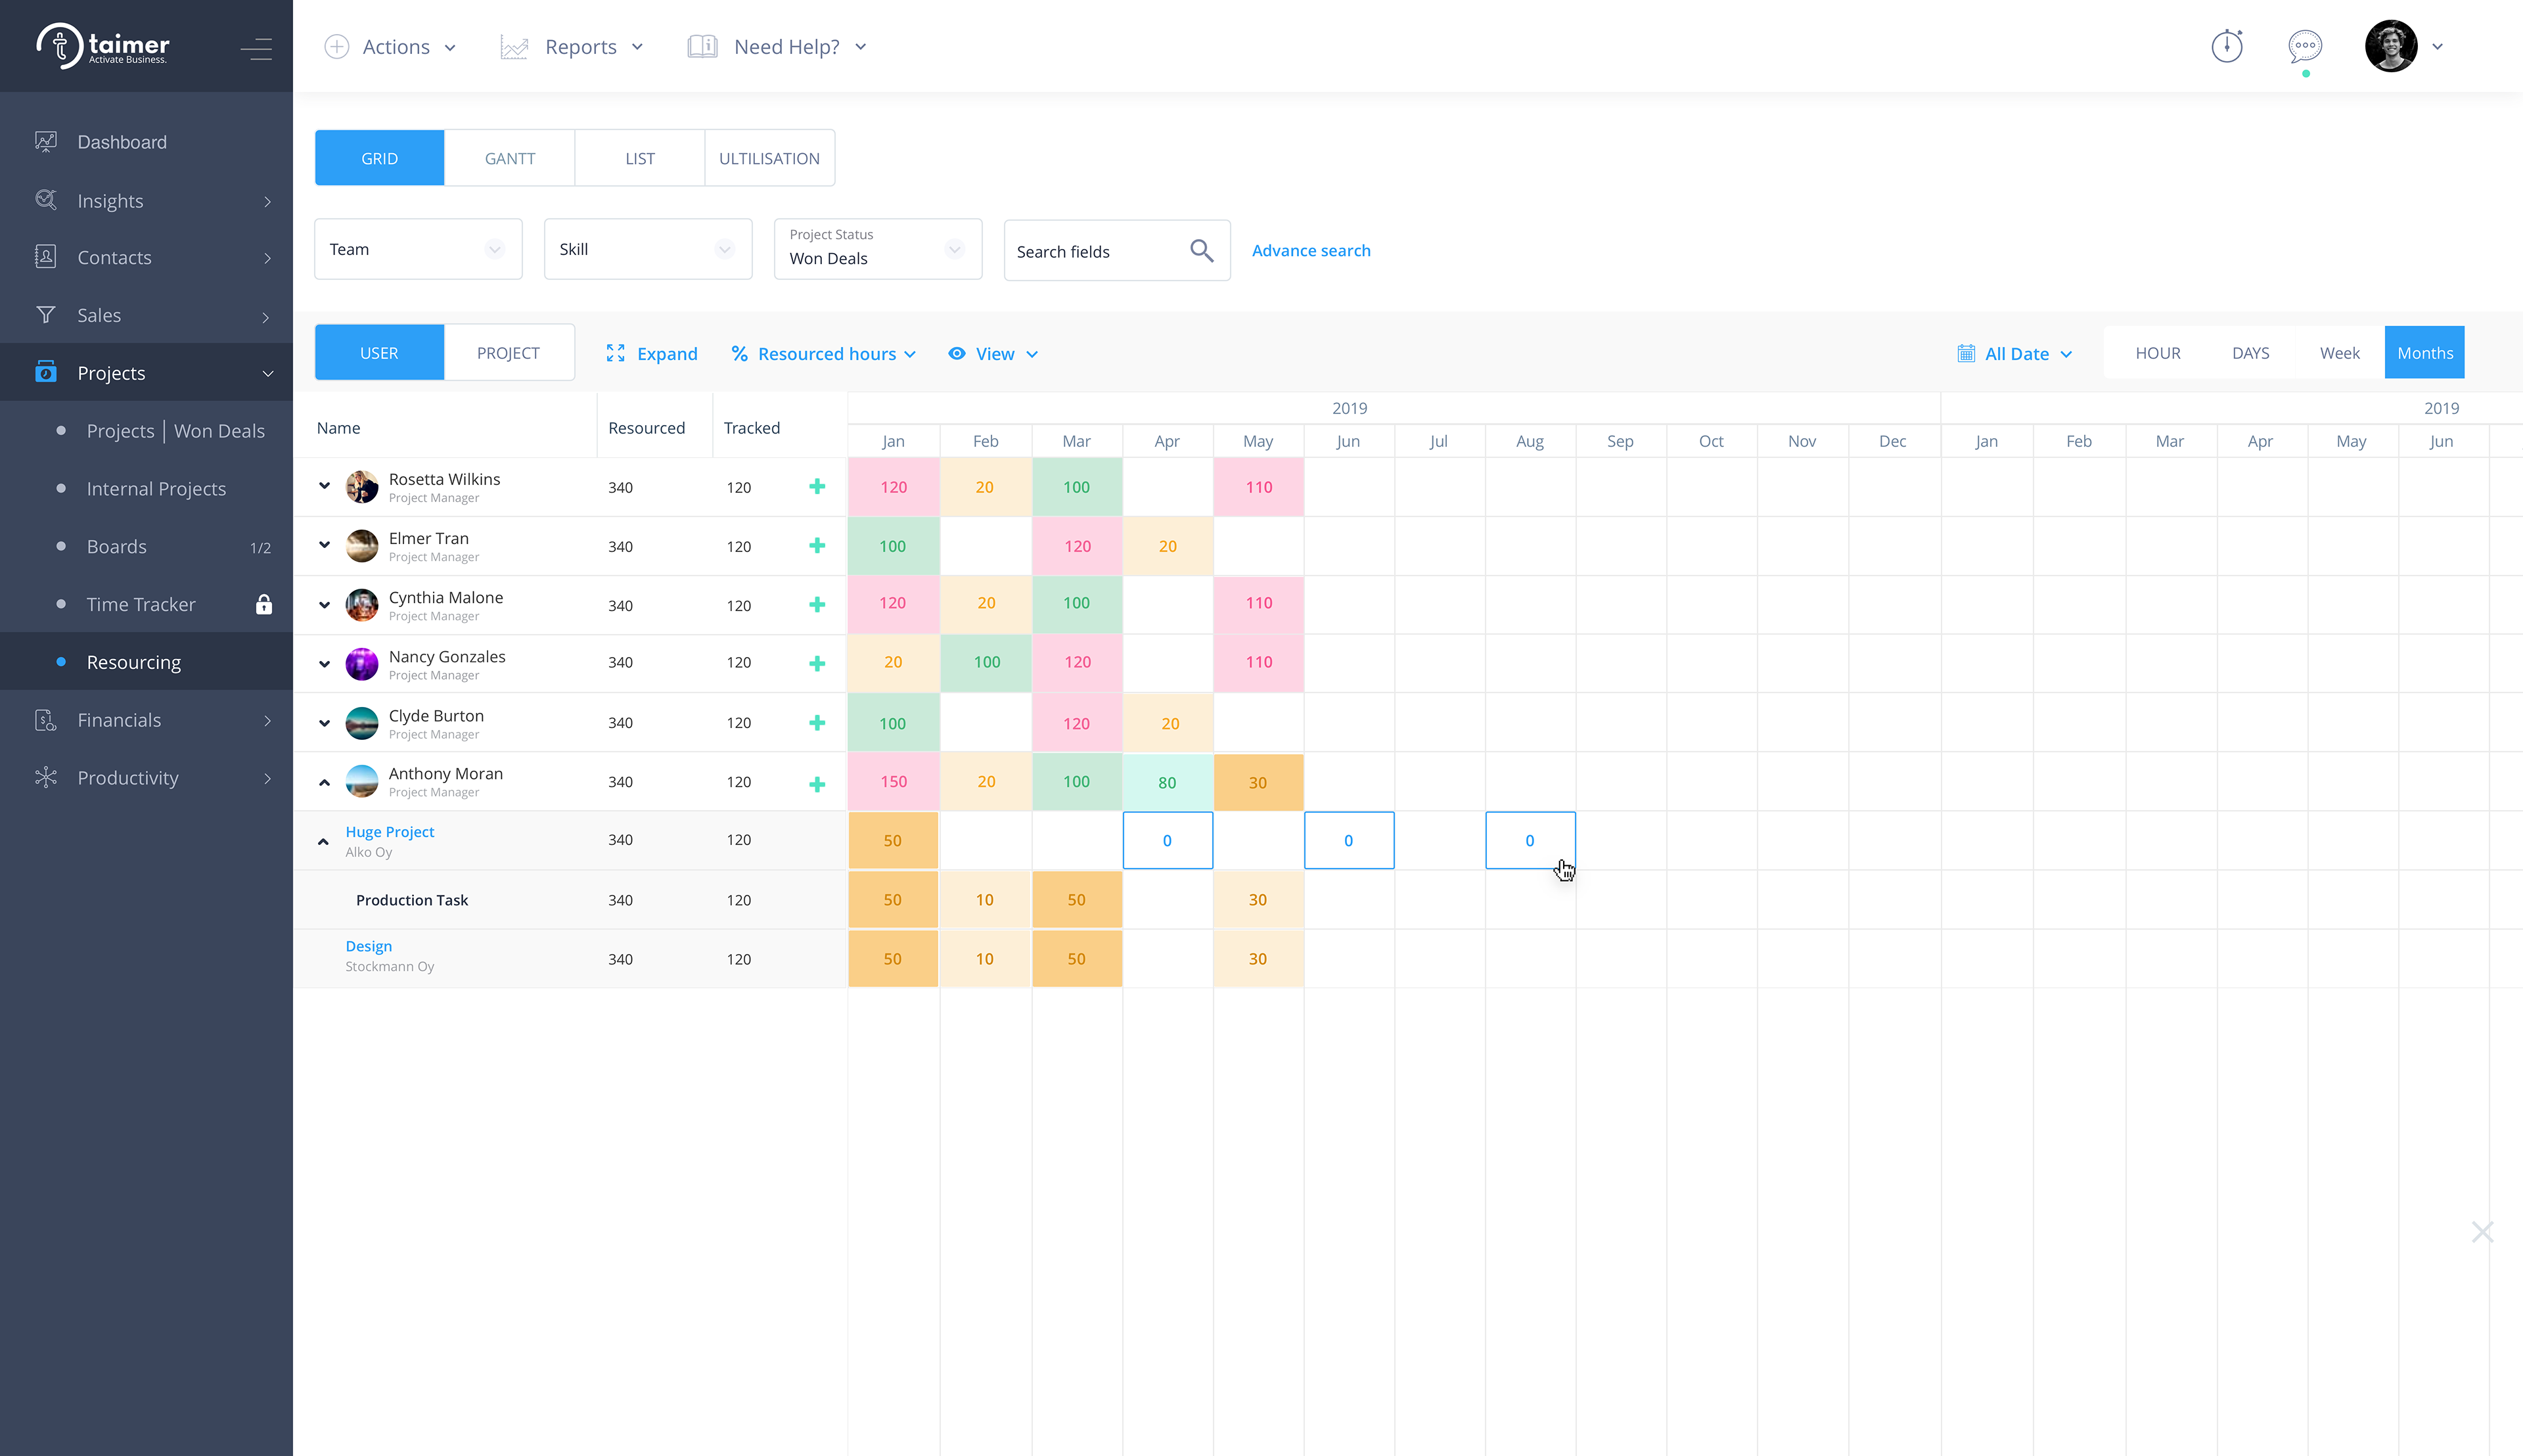Switch to the ULTILISATION tab
The image size is (2523, 1456).
click(770, 157)
